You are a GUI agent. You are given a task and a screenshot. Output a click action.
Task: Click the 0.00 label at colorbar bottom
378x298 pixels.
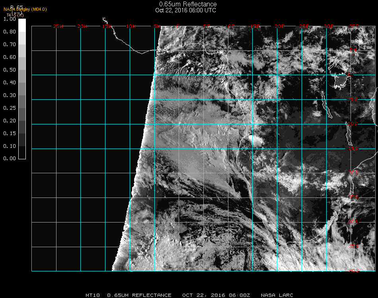point(9,159)
